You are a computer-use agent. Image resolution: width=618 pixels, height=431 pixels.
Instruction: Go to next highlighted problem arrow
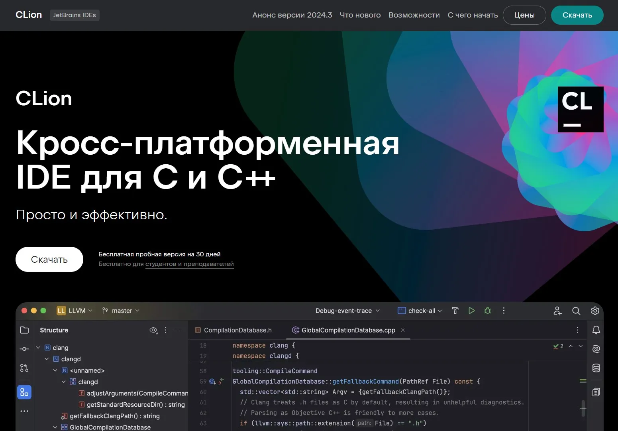click(581, 346)
